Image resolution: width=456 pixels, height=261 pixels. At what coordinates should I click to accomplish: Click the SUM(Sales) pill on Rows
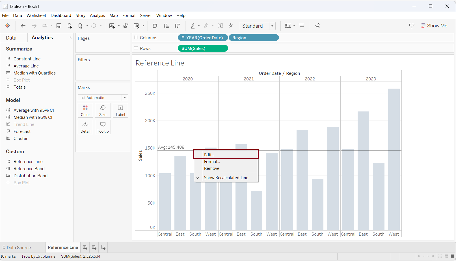click(203, 49)
